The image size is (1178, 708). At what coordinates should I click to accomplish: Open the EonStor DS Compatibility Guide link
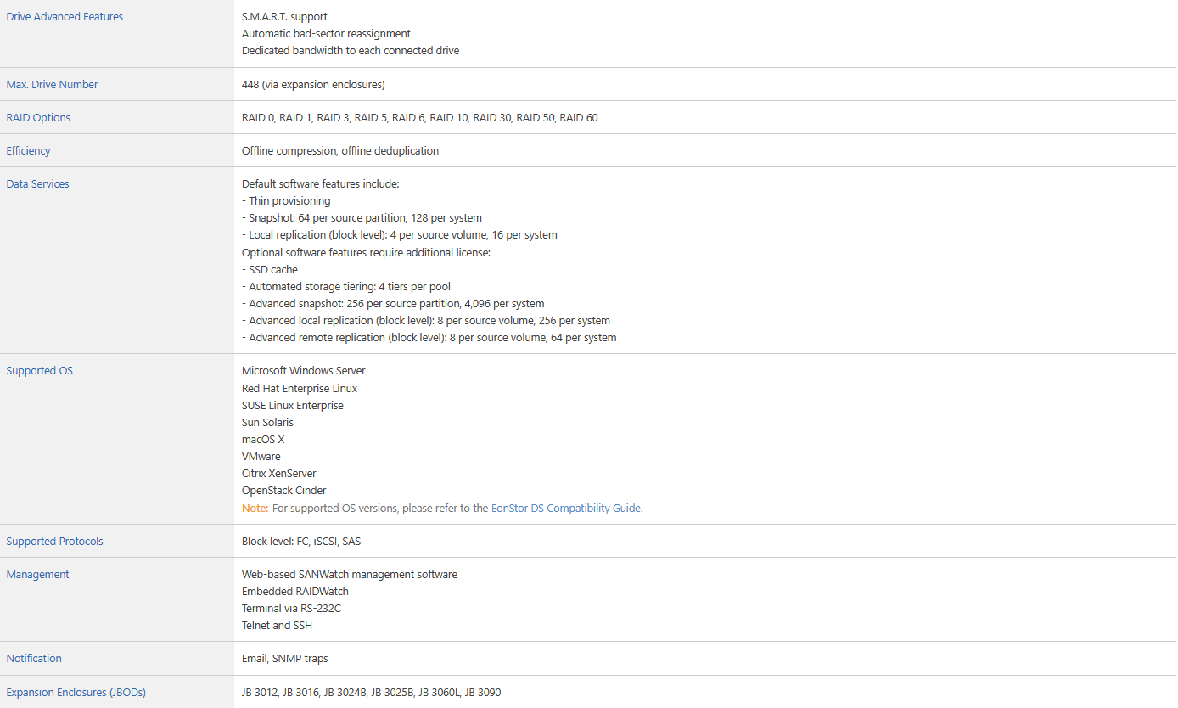coord(566,509)
